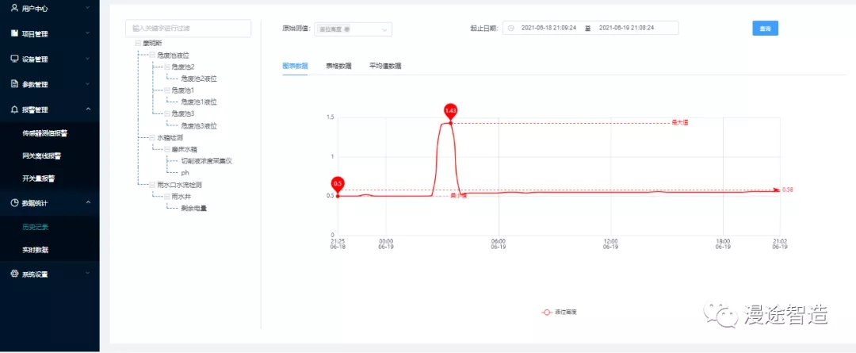Collapse the 危废池液位 tree node
The image size is (856, 353).
152,56
